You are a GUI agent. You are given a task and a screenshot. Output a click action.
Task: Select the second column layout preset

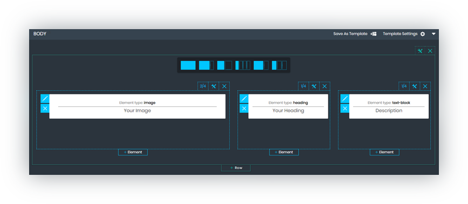click(x=207, y=65)
